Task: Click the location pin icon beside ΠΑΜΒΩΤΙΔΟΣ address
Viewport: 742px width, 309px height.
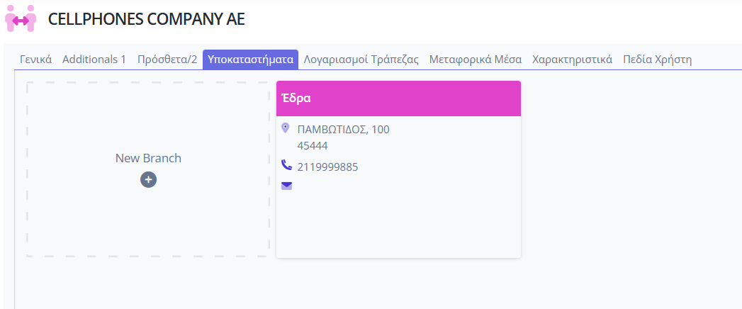Action: 286,128
